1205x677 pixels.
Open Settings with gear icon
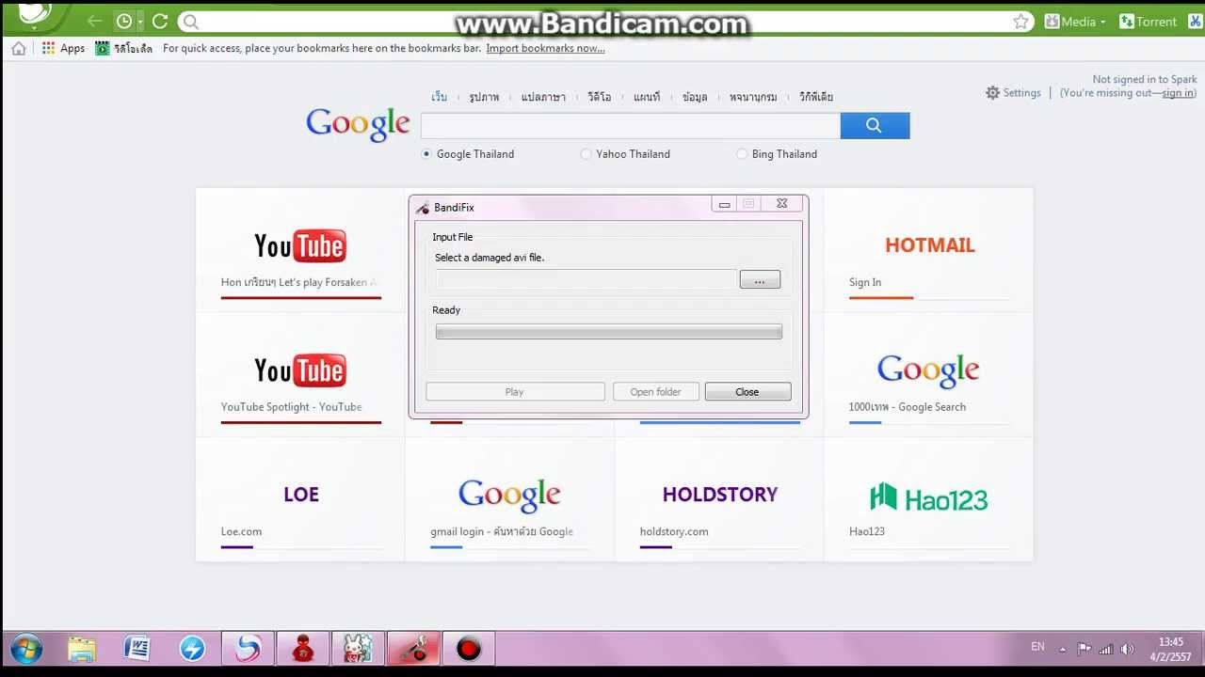point(1013,92)
